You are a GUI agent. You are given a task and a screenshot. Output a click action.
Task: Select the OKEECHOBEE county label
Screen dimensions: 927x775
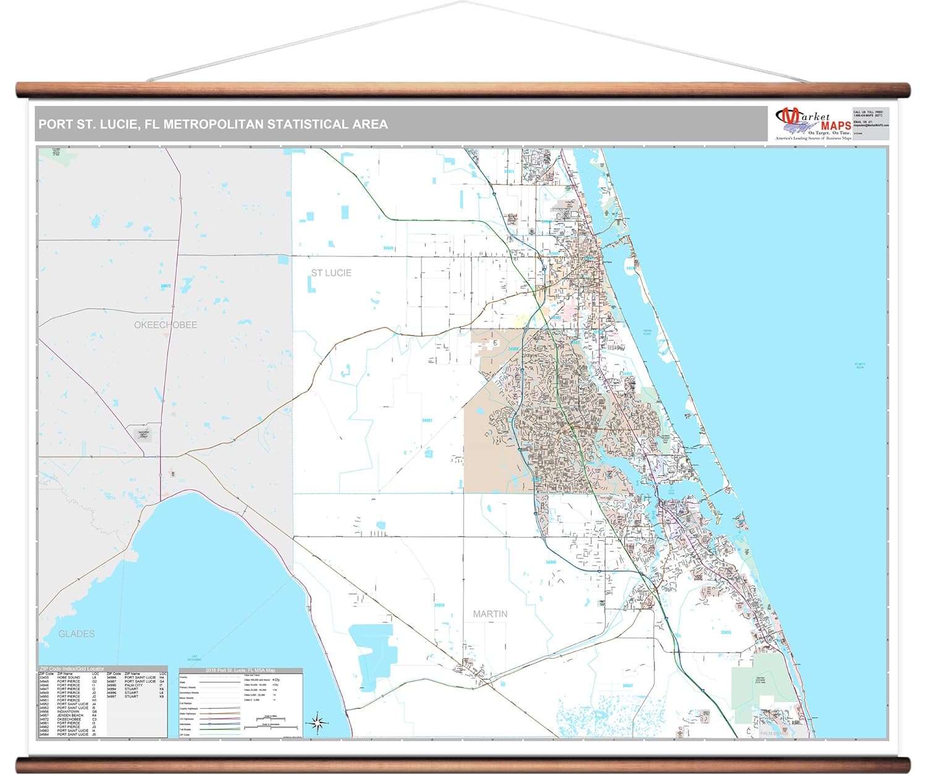(x=166, y=325)
